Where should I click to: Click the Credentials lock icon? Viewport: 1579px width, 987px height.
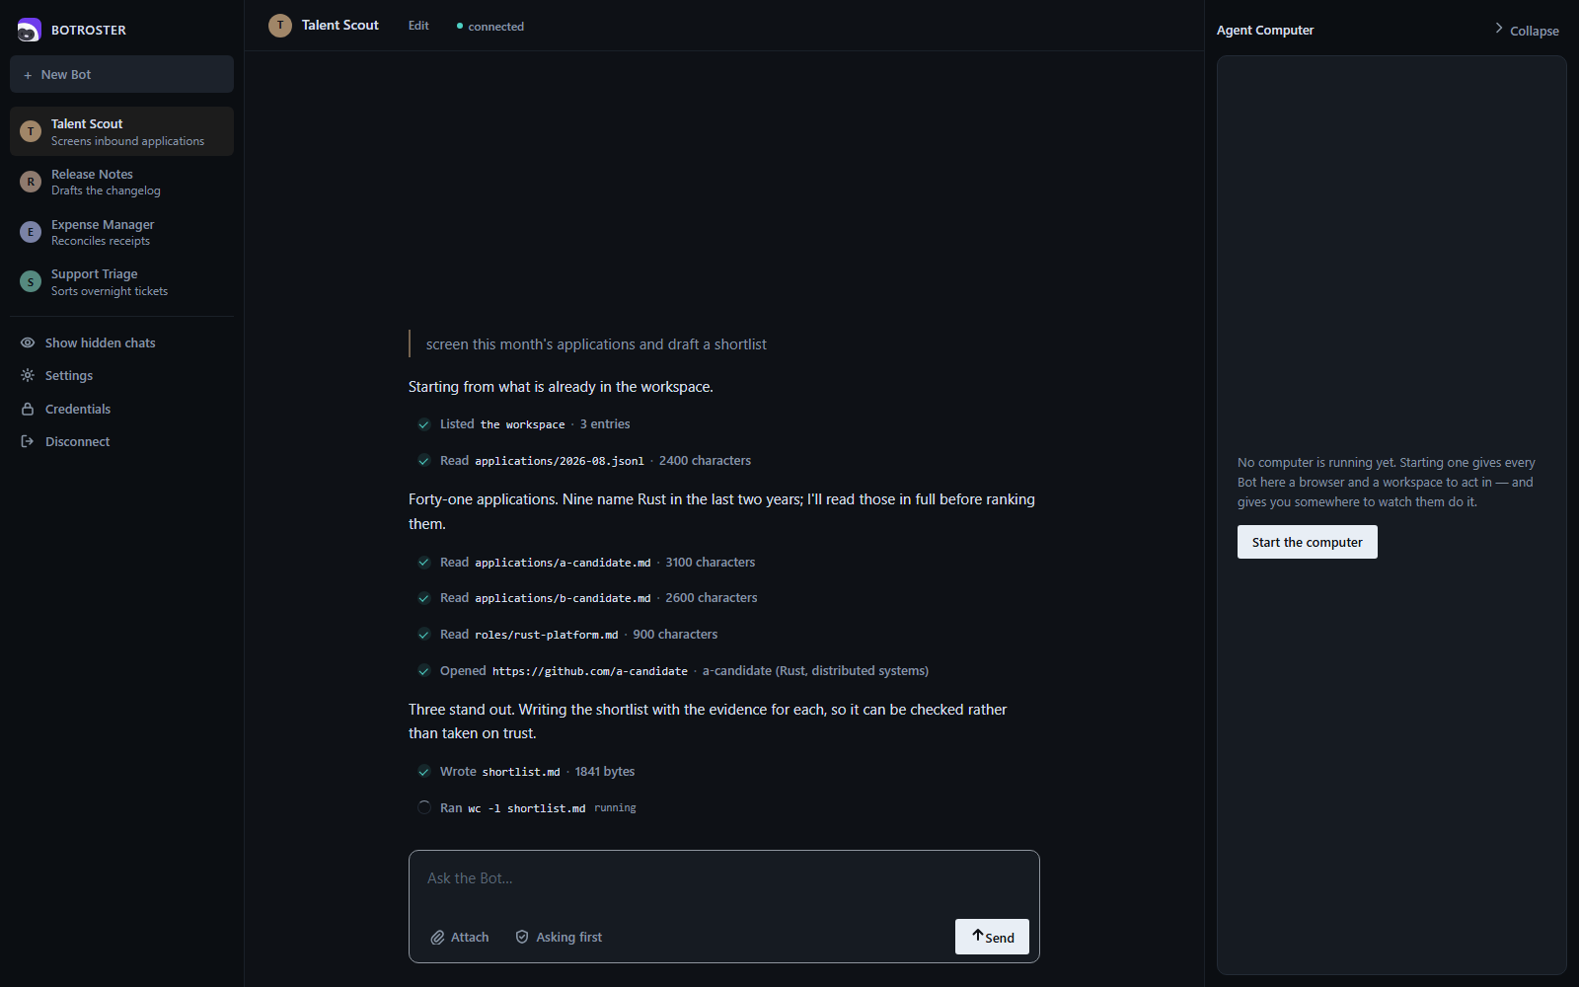(x=28, y=409)
